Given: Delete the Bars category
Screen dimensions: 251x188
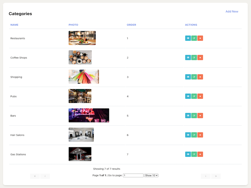Looking at the screenshot, I should click(x=200, y=116).
